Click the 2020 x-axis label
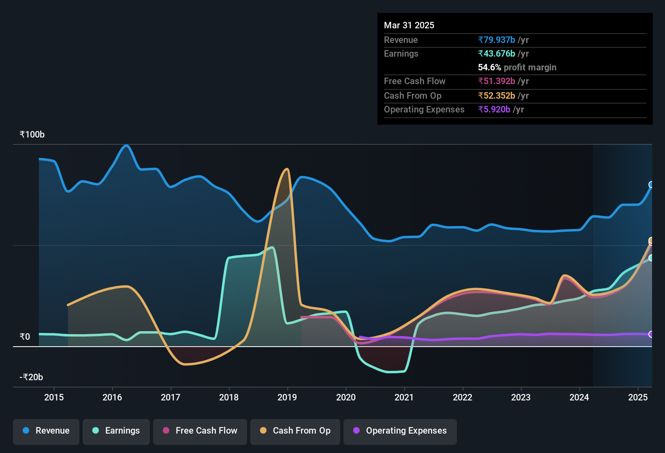This screenshot has width=665, height=453. 346,397
